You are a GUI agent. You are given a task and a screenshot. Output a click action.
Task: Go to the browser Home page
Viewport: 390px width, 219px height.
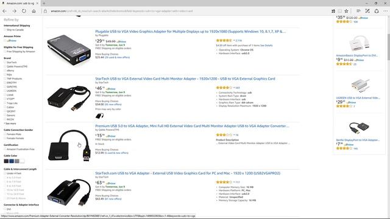click(x=34, y=11)
